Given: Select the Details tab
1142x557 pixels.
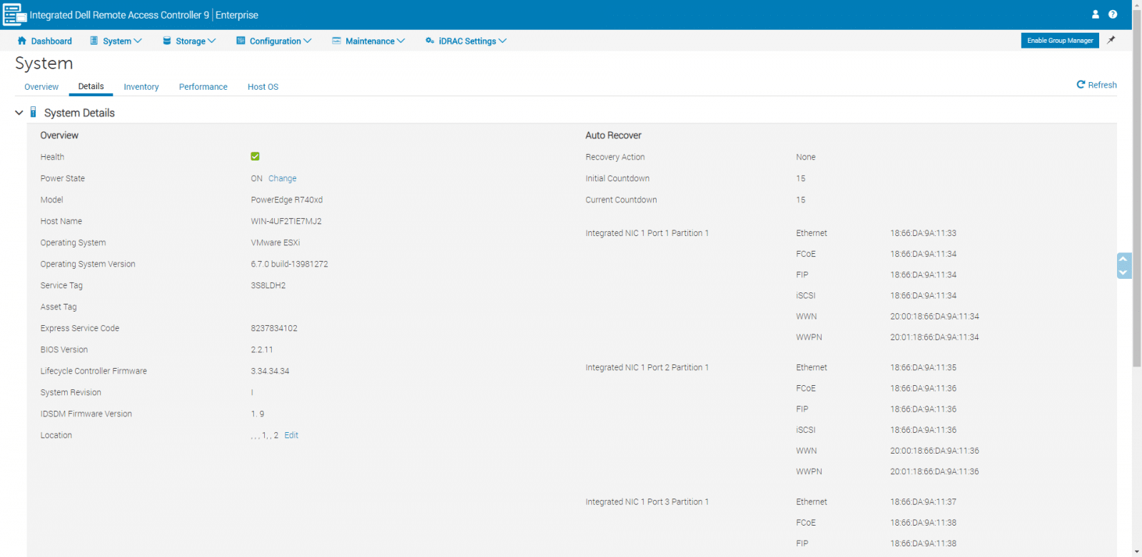Looking at the screenshot, I should click(91, 86).
